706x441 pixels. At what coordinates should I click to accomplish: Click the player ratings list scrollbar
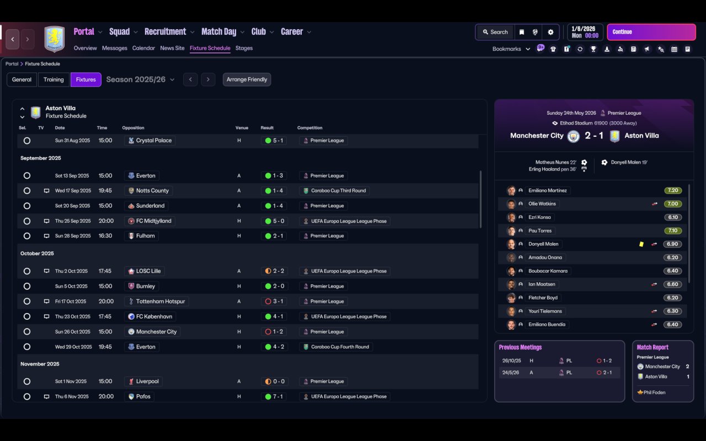[x=689, y=233]
